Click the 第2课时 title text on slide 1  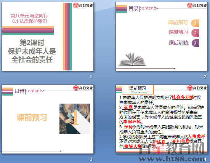coord(32,43)
